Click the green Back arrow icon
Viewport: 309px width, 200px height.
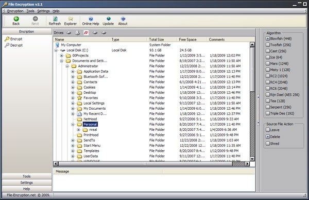point(16,18)
